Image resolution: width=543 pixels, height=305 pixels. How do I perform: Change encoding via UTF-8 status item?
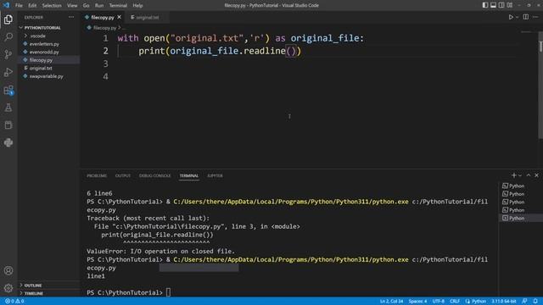point(438,302)
